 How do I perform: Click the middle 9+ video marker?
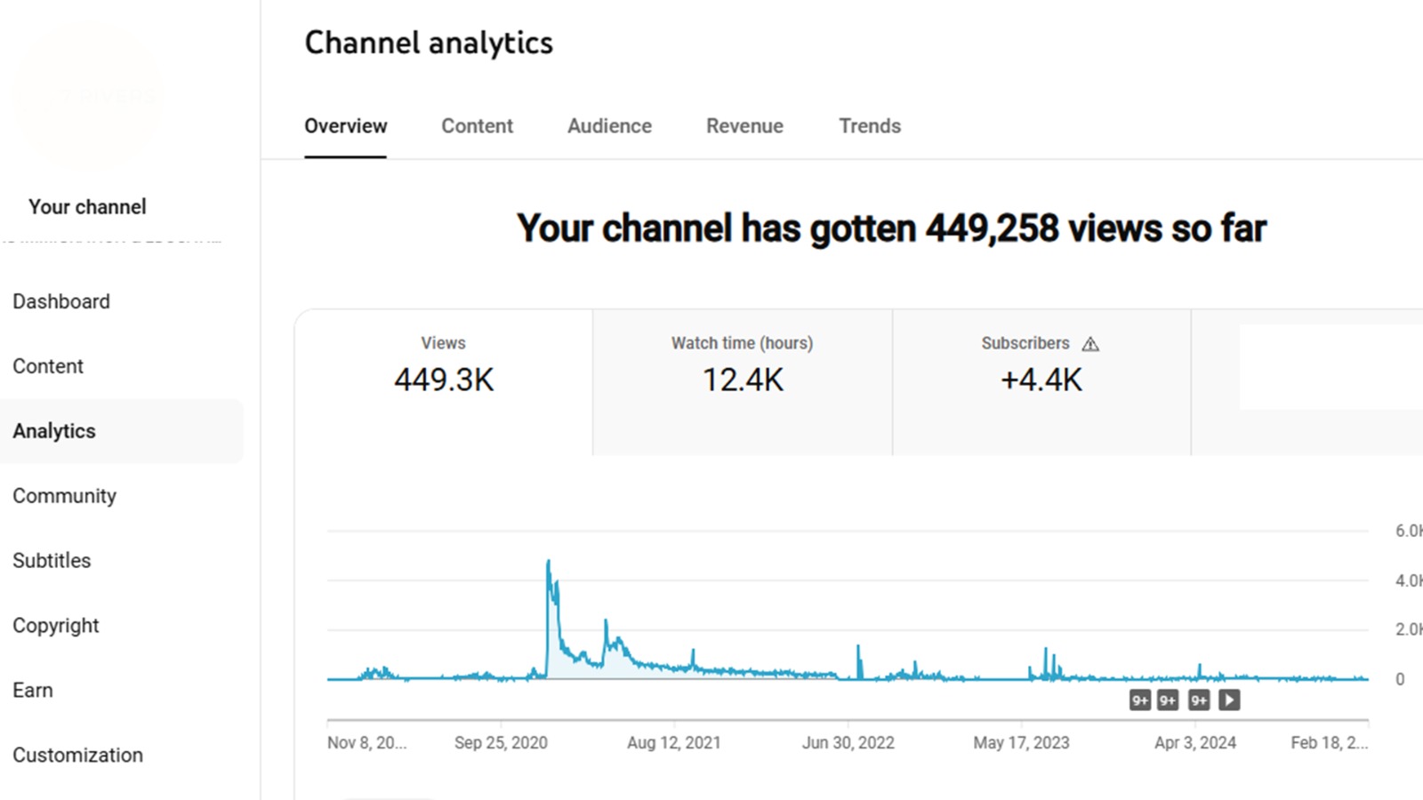point(1168,700)
